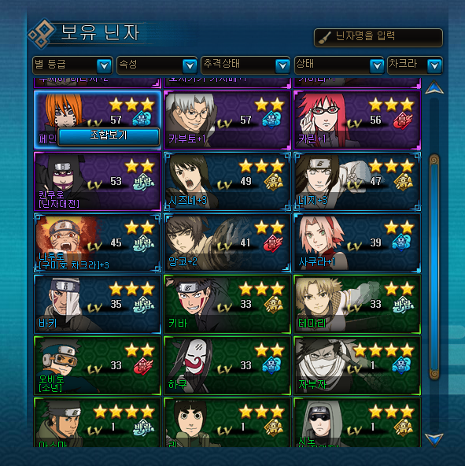Select the 테마리 ninja card
Screen dimensions: 465x466
(357, 304)
